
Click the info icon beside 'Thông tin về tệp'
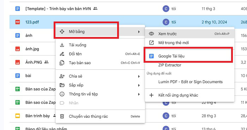coord(62,94)
